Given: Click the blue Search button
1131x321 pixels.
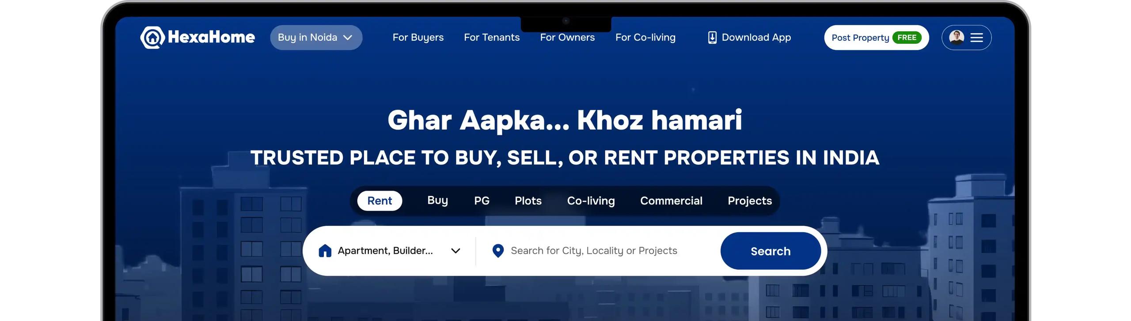Looking at the screenshot, I should 770,251.
